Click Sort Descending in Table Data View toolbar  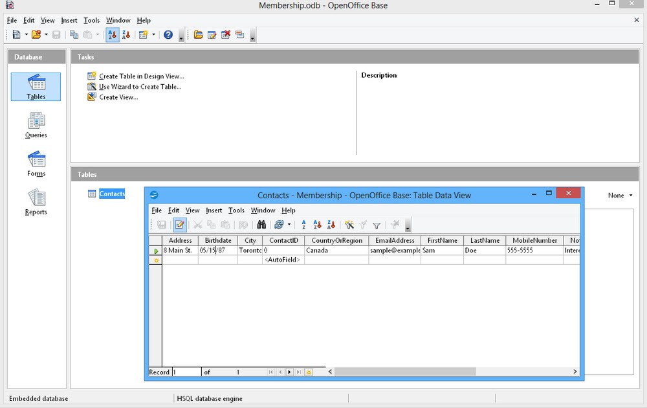pos(331,225)
